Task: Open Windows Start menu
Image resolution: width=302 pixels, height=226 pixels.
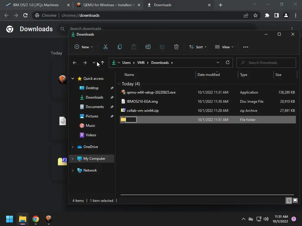Action: pyautogui.click(x=9, y=219)
